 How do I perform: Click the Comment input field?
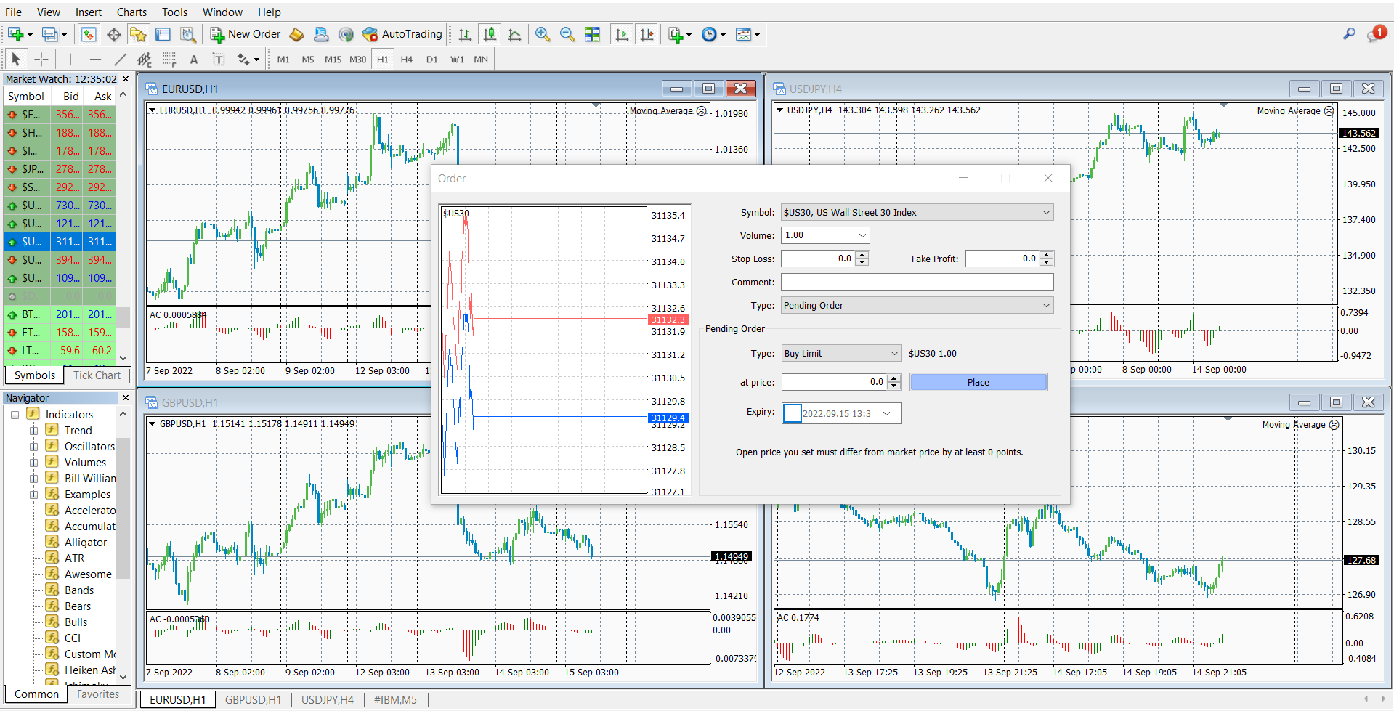917,283
